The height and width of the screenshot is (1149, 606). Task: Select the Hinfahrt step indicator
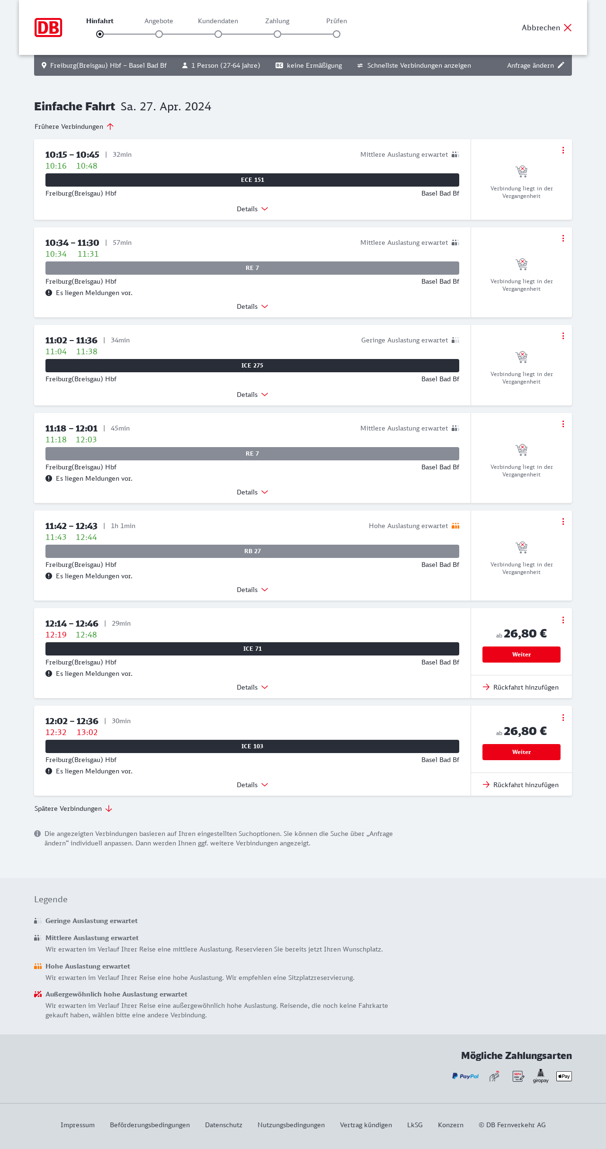tap(100, 34)
